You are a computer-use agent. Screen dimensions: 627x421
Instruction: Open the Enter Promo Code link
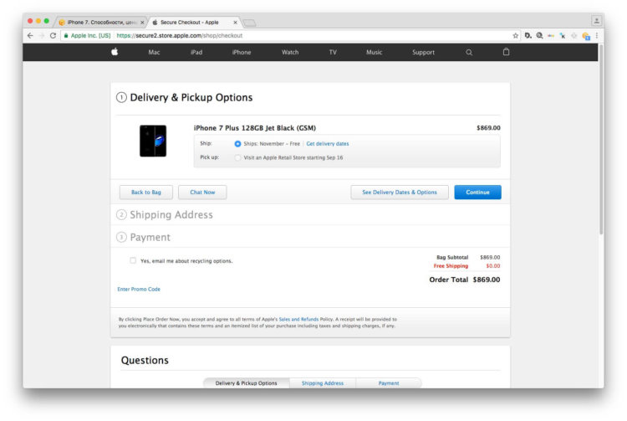click(x=139, y=289)
